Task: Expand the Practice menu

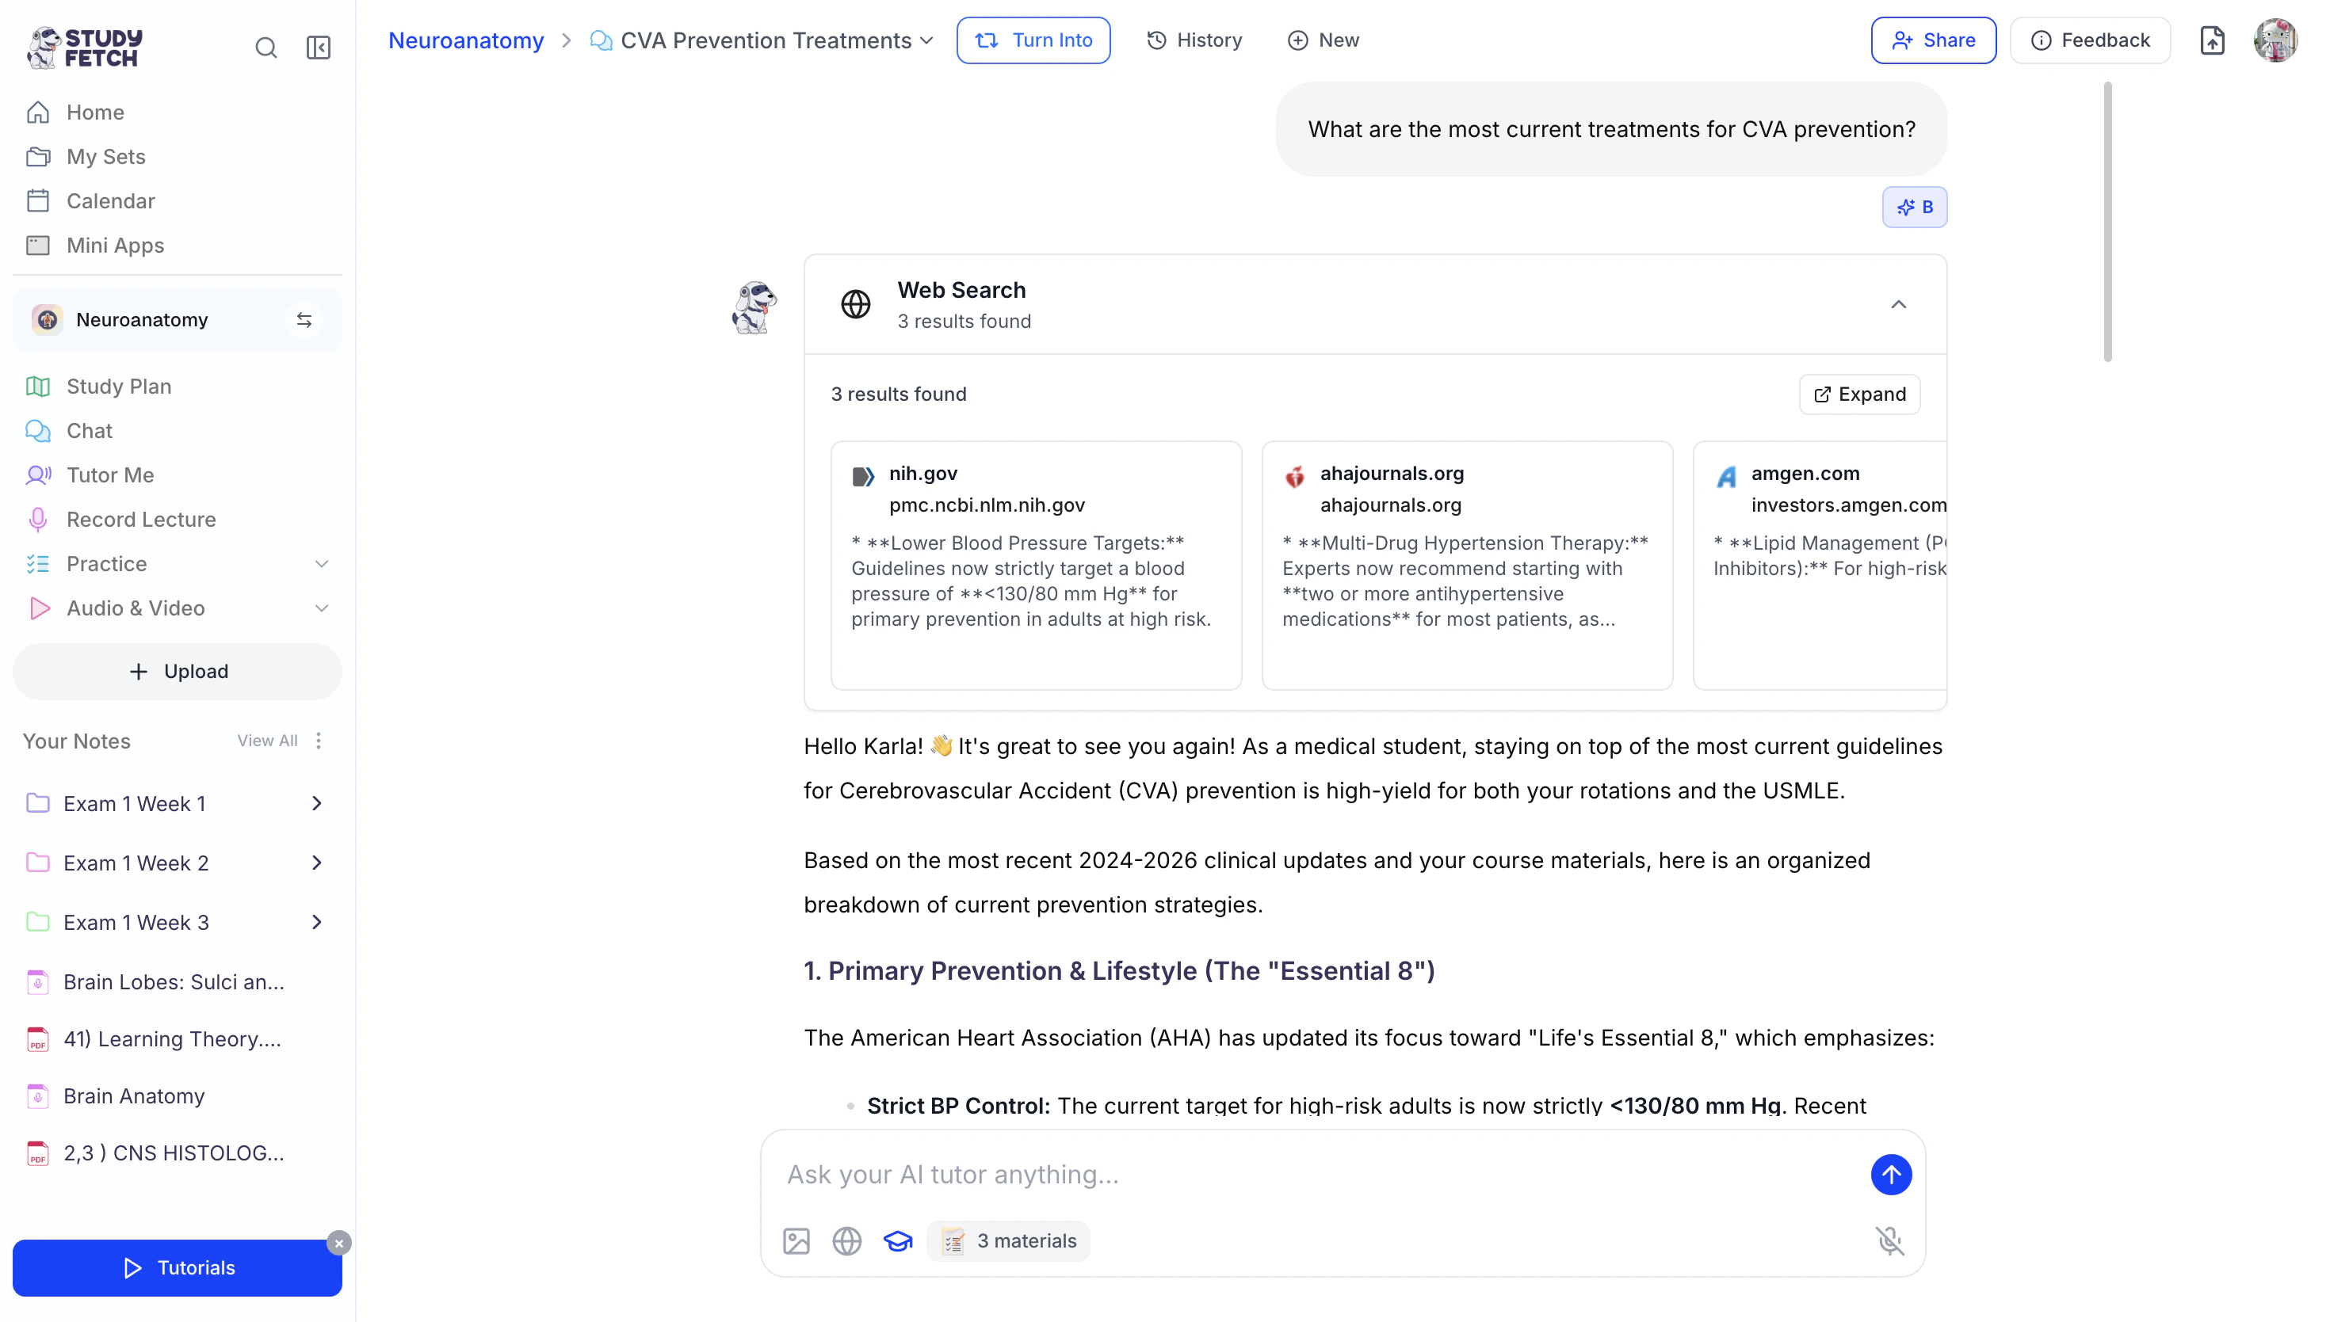Action: point(321,564)
